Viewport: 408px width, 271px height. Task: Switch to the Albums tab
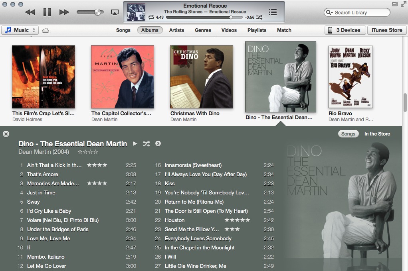point(150,30)
